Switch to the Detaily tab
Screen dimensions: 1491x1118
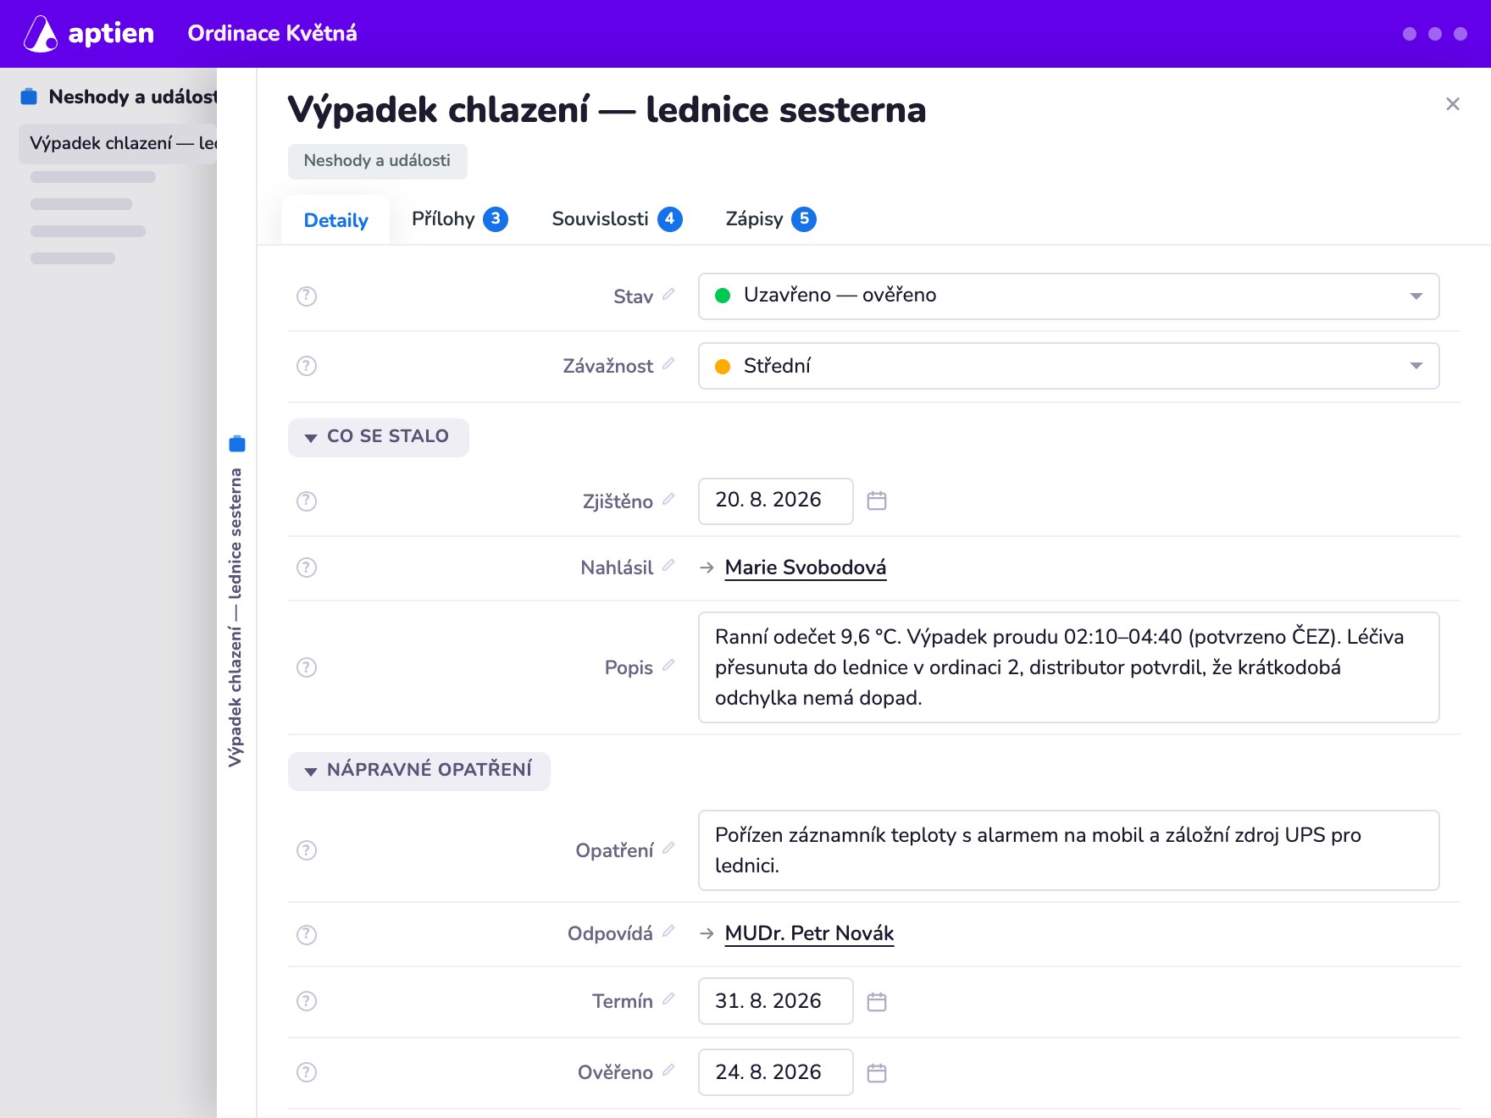pyautogui.click(x=335, y=220)
